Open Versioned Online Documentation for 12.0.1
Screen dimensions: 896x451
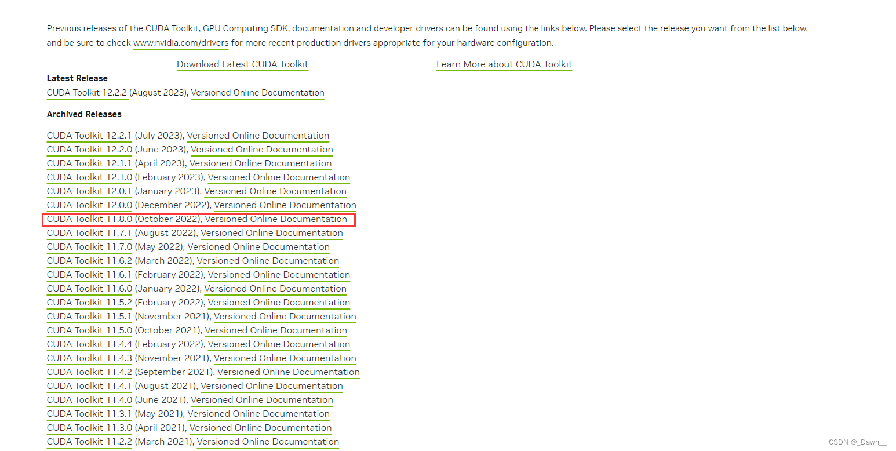[x=275, y=191]
